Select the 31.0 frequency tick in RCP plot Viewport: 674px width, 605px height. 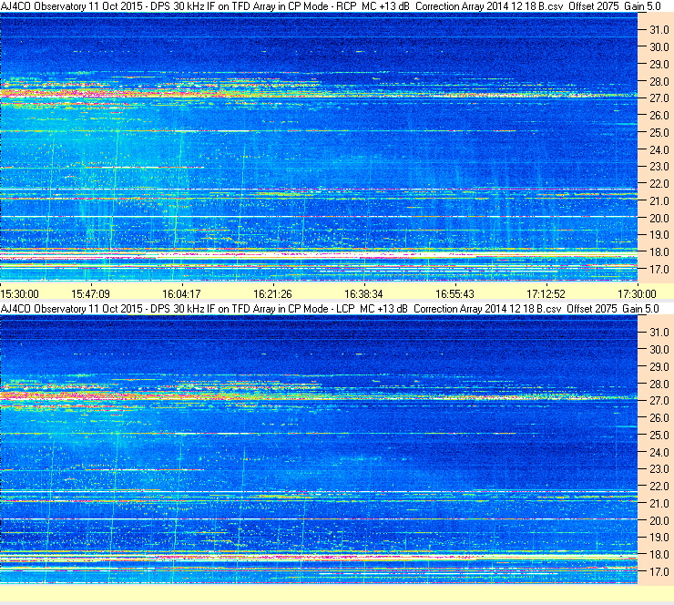click(659, 30)
